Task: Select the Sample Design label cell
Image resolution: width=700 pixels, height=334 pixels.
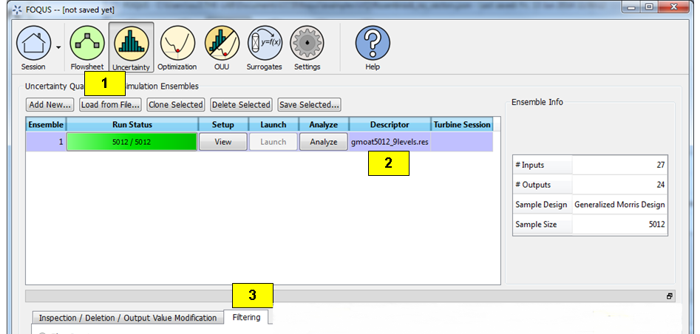Action: tap(543, 205)
